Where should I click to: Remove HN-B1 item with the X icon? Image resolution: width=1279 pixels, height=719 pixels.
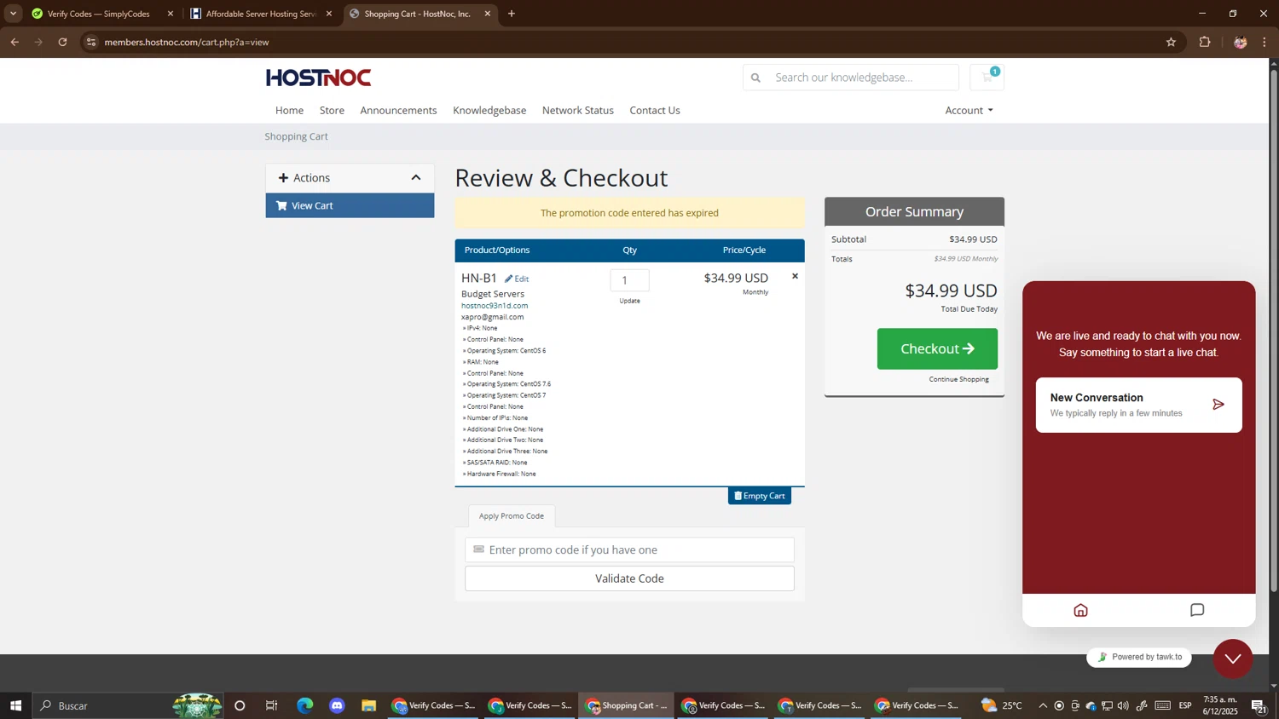coord(795,276)
